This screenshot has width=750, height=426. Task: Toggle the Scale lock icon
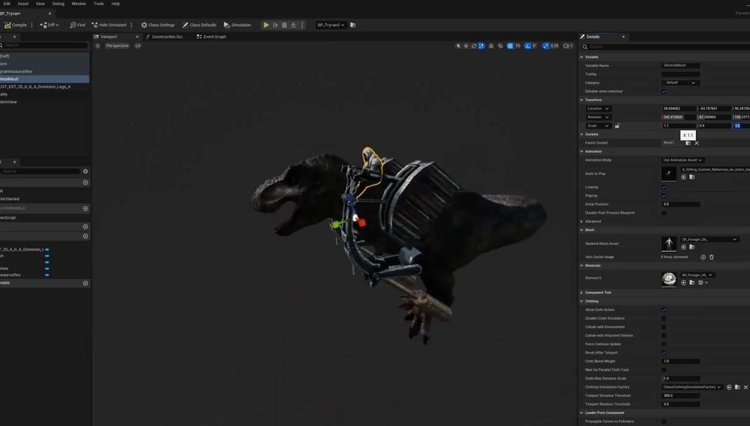click(617, 126)
